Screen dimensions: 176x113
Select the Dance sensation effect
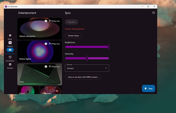tap(40, 29)
